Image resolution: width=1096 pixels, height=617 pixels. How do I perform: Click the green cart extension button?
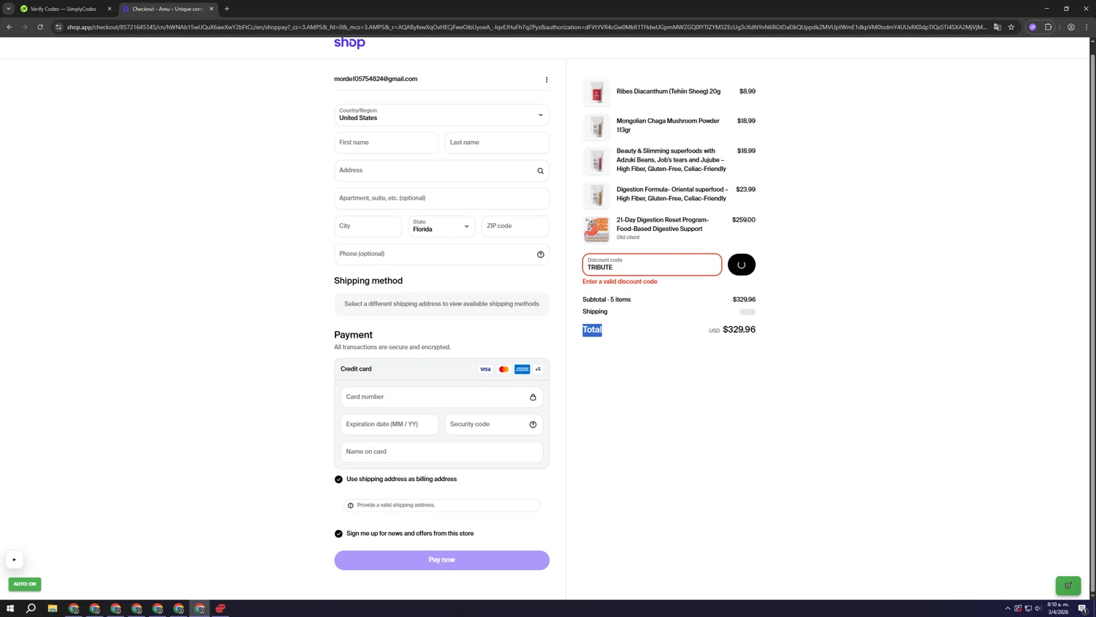[x=1068, y=586]
